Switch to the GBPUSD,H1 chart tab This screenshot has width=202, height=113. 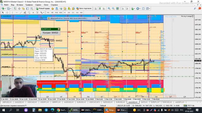point(7,102)
